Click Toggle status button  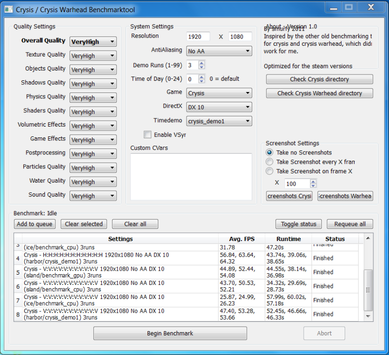point(298,224)
